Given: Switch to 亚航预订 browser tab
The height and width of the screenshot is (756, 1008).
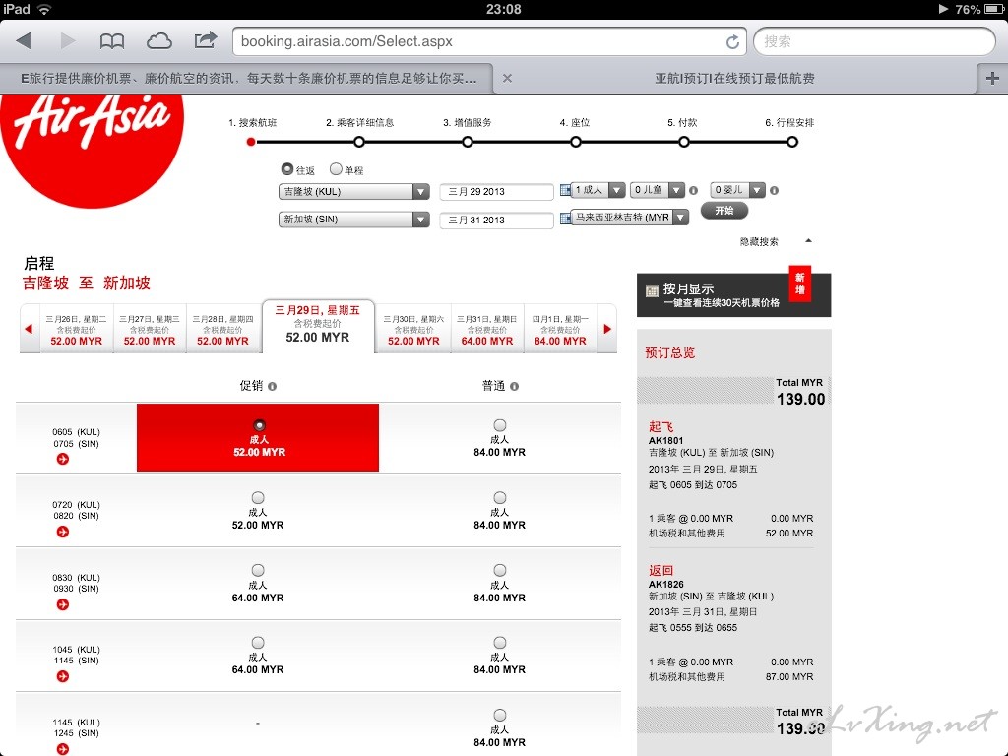Looking at the screenshot, I should 734,79.
